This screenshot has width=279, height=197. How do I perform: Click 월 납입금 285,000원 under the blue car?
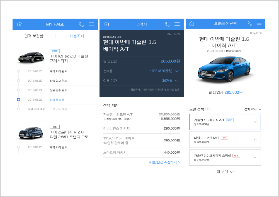coord(225,92)
